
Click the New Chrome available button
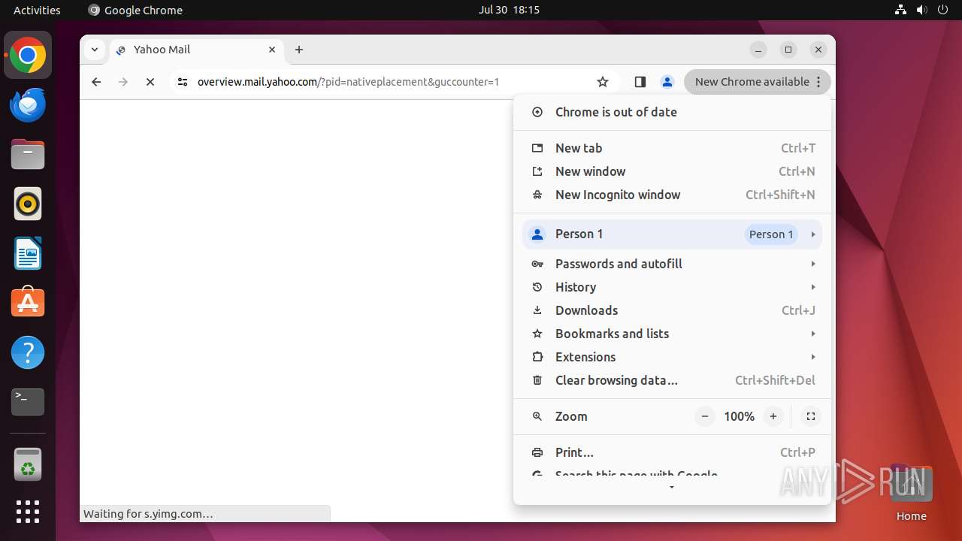[758, 82]
